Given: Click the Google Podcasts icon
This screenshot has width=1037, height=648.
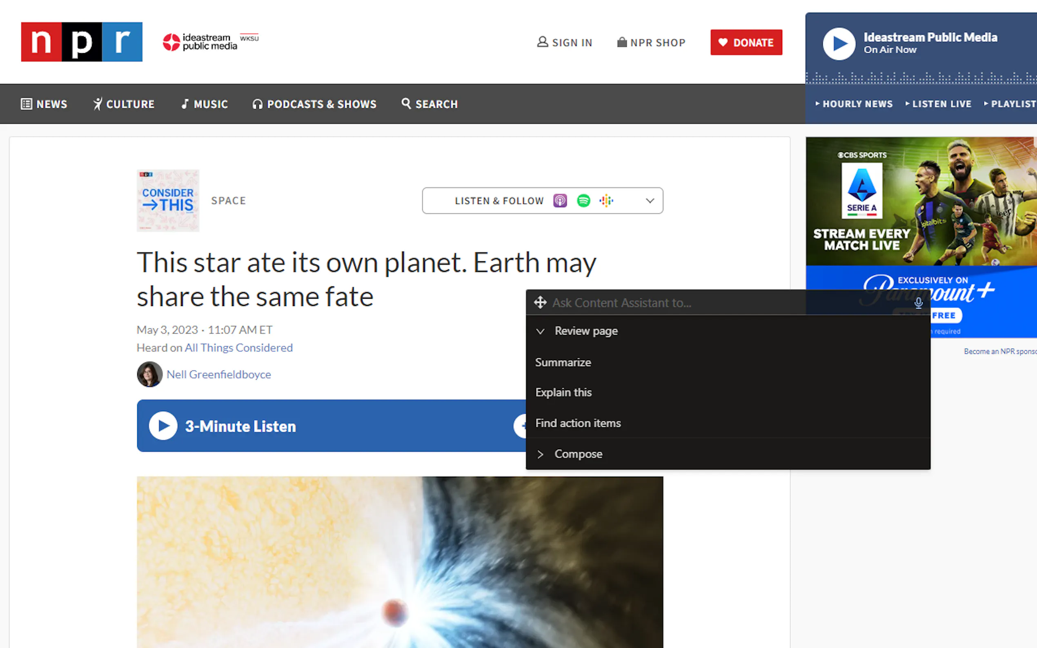Looking at the screenshot, I should (x=606, y=201).
